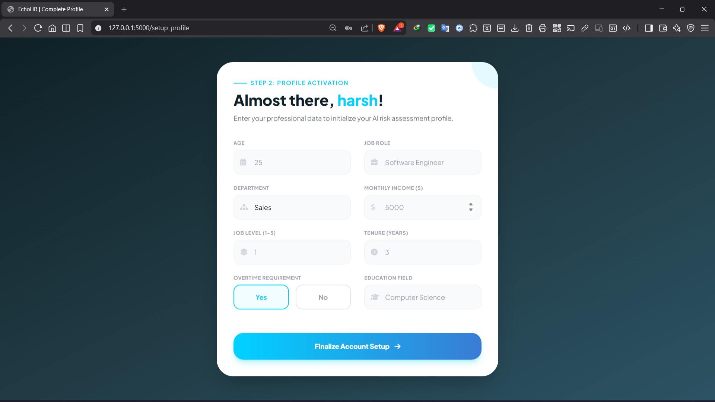Open the downloads list
The image size is (715, 402).
tap(515, 28)
